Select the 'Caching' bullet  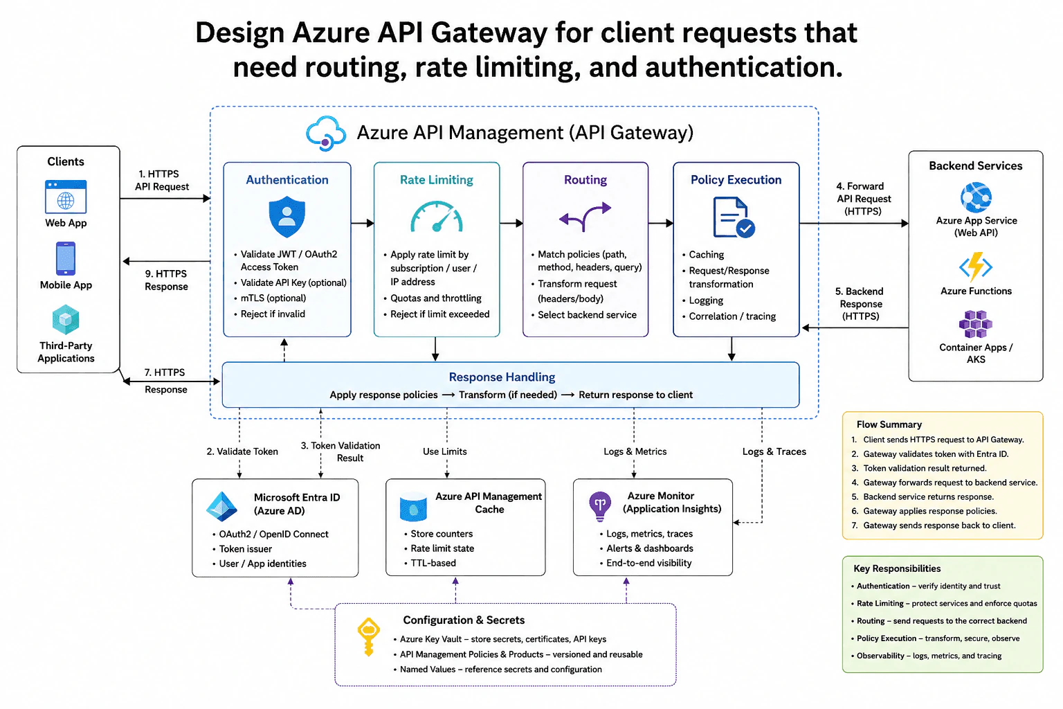[703, 255]
